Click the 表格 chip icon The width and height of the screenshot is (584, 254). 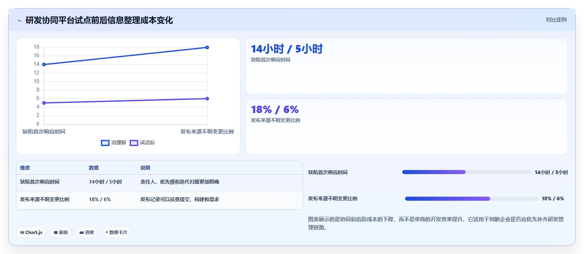pyautogui.click(x=56, y=232)
